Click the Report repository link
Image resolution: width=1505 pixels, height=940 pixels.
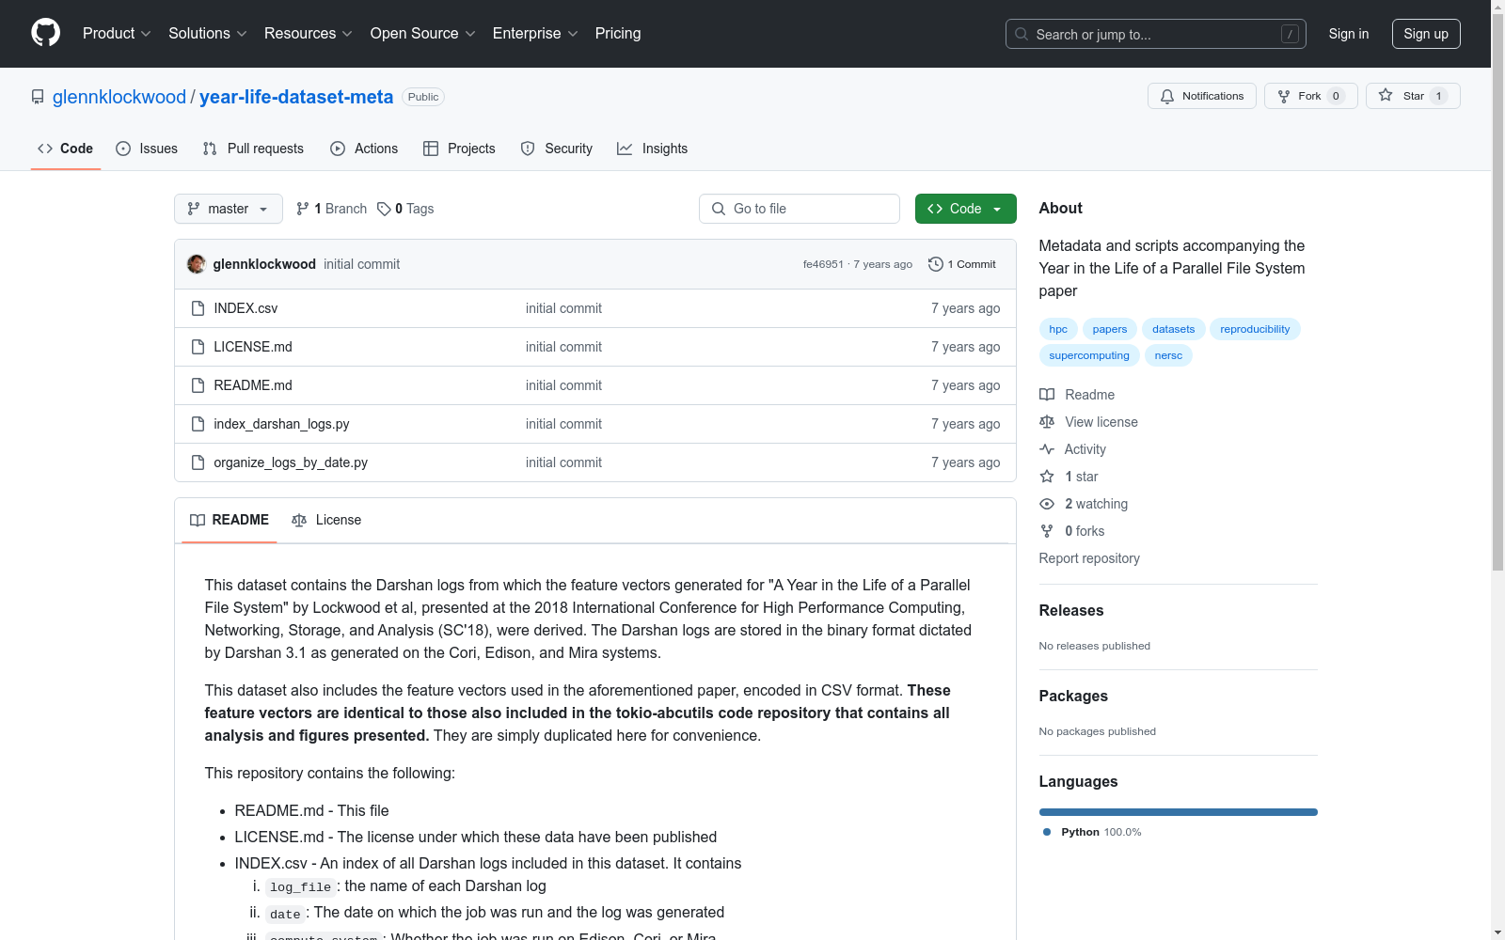point(1089,558)
